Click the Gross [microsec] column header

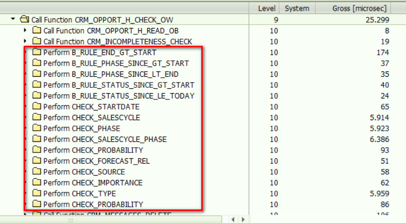click(353, 9)
